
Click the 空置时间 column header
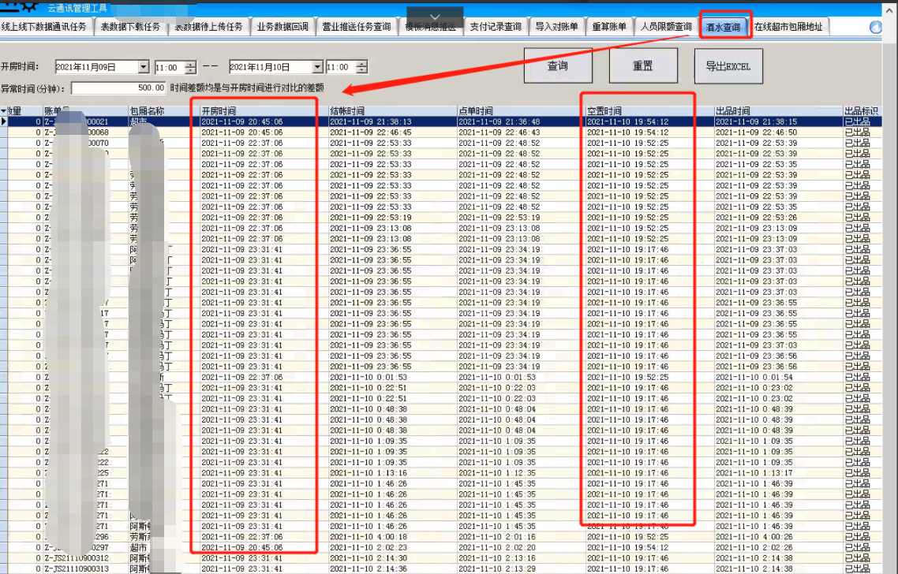649,111
